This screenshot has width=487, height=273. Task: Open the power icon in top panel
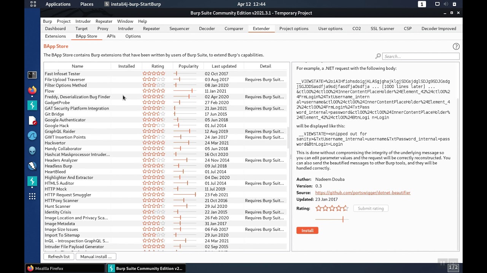(x=455, y=4)
